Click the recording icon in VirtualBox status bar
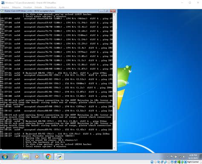The width and height of the screenshot is (202, 164). (176, 162)
